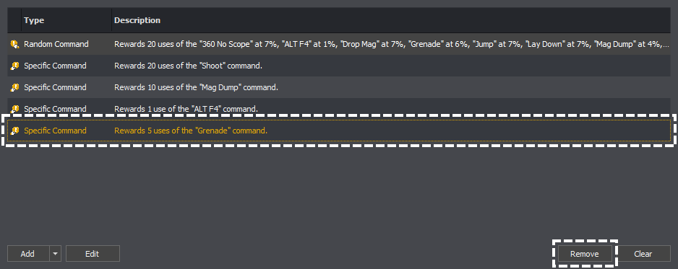Viewport: 678px width, 269px height.
Task: Select the Random Command reward row
Action: [339, 44]
